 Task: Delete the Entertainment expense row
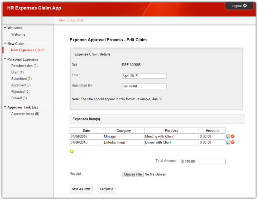tap(233, 142)
